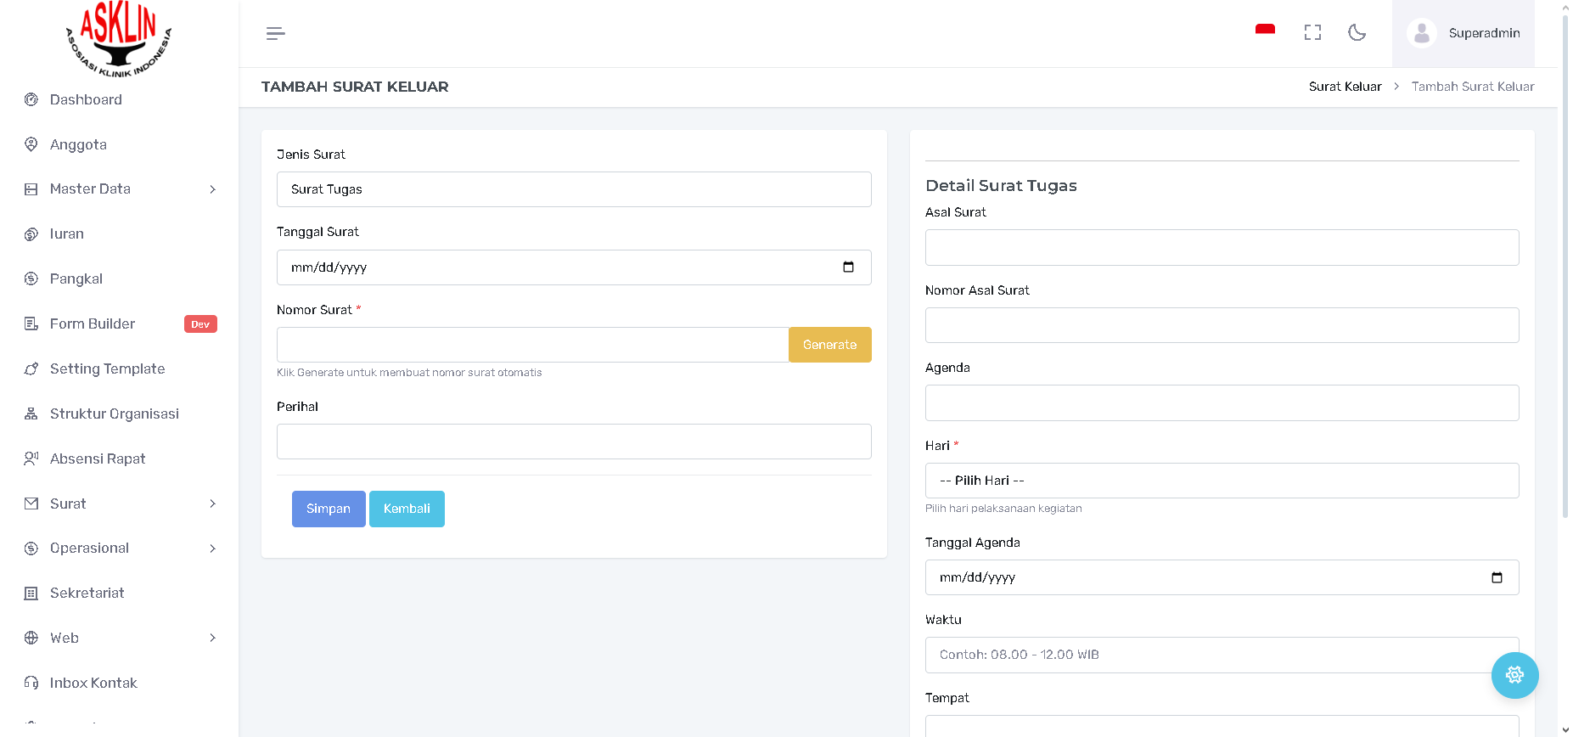
Task: Open the Jenis Surat dropdown
Action: pyautogui.click(x=574, y=189)
